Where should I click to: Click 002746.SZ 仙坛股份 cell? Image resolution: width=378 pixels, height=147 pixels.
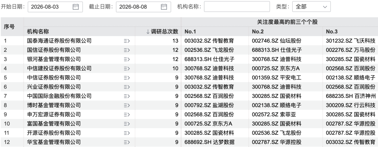click(277, 41)
